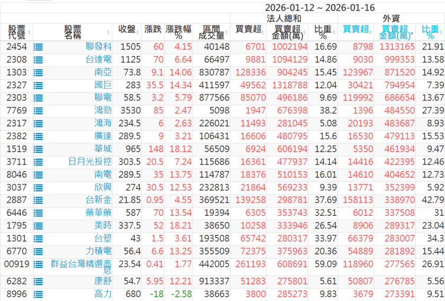Sort the table by 漲跌幅% header
Screen dimensions: 445x301
pos(178,32)
